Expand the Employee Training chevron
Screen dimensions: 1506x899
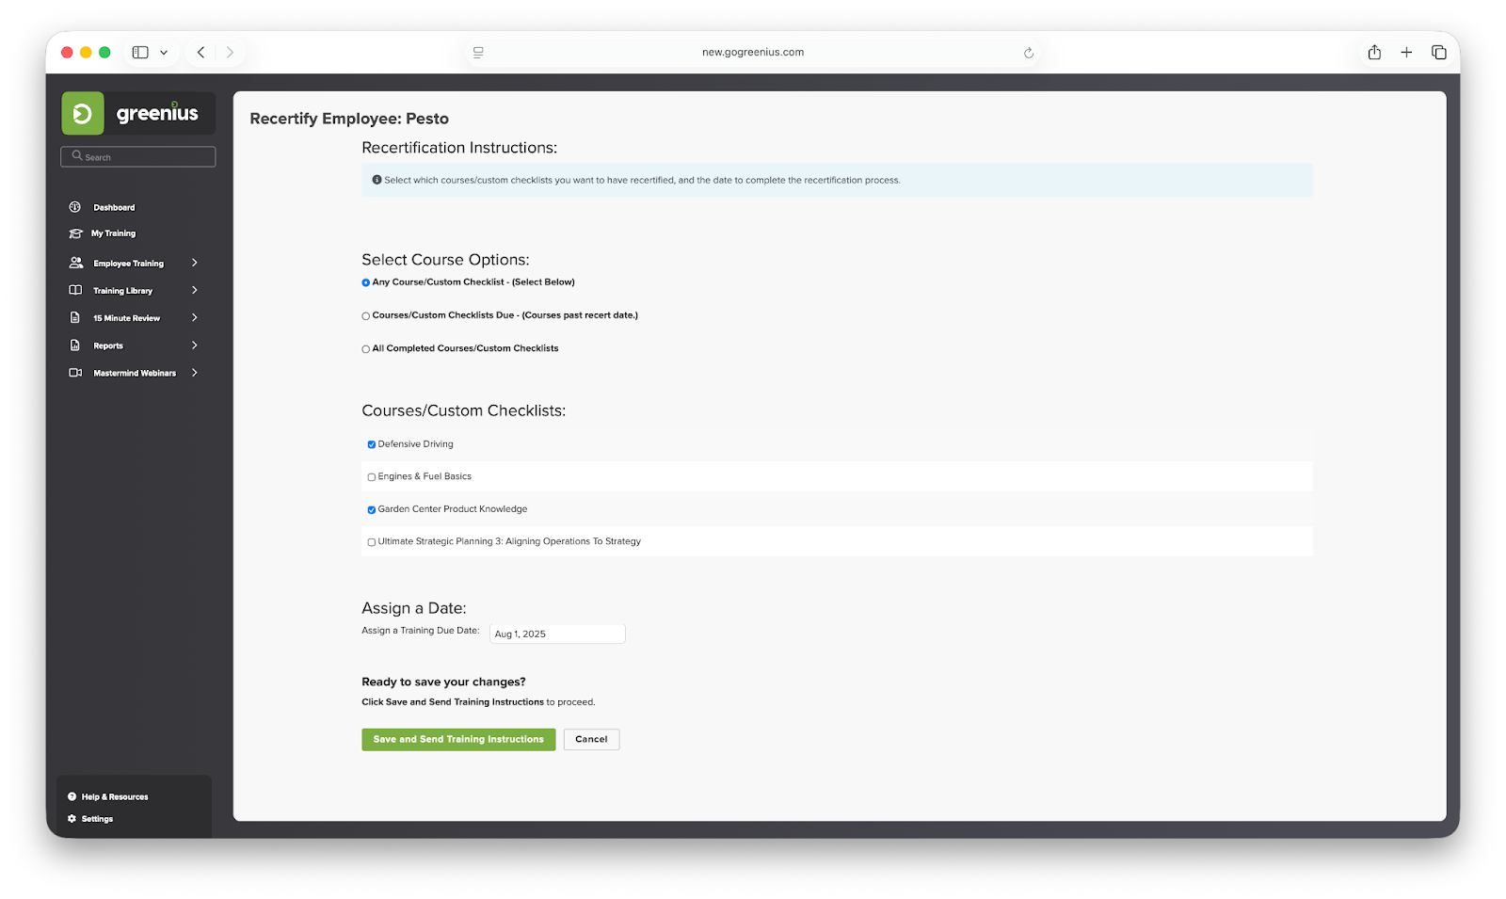pyautogui.click(x=195, y=263)
